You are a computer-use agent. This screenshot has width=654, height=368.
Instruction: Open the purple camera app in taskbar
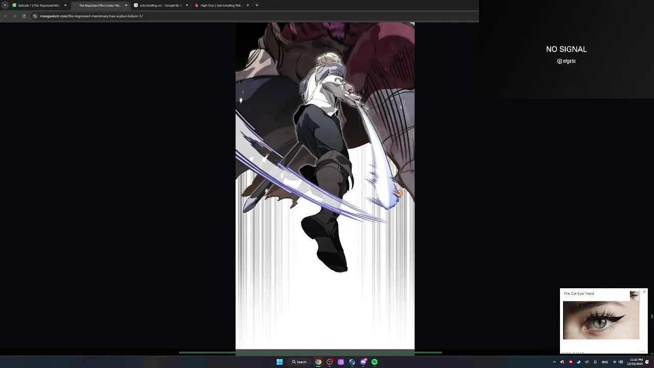(341, 362)
